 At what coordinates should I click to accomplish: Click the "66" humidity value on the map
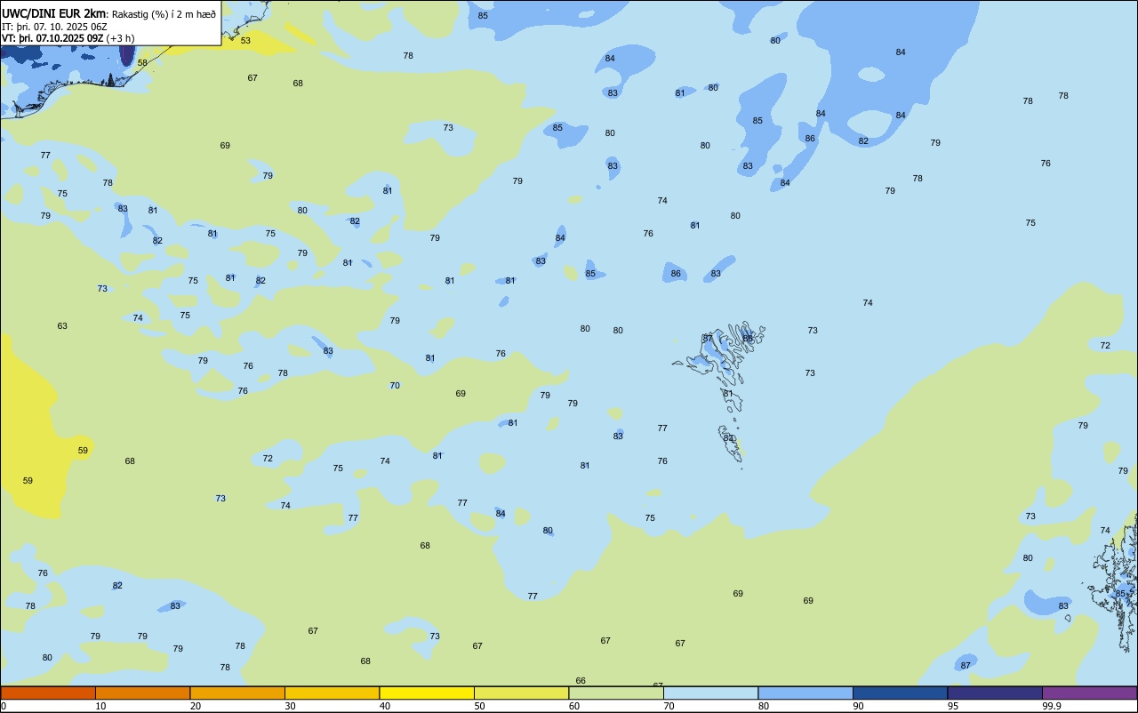click(581, 681)
